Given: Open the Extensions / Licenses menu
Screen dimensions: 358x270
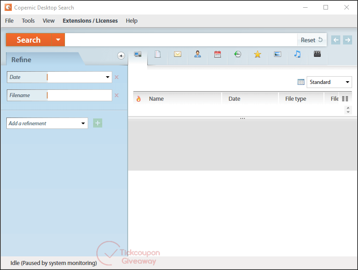Looking at the screenshot, I should (90, 21).
